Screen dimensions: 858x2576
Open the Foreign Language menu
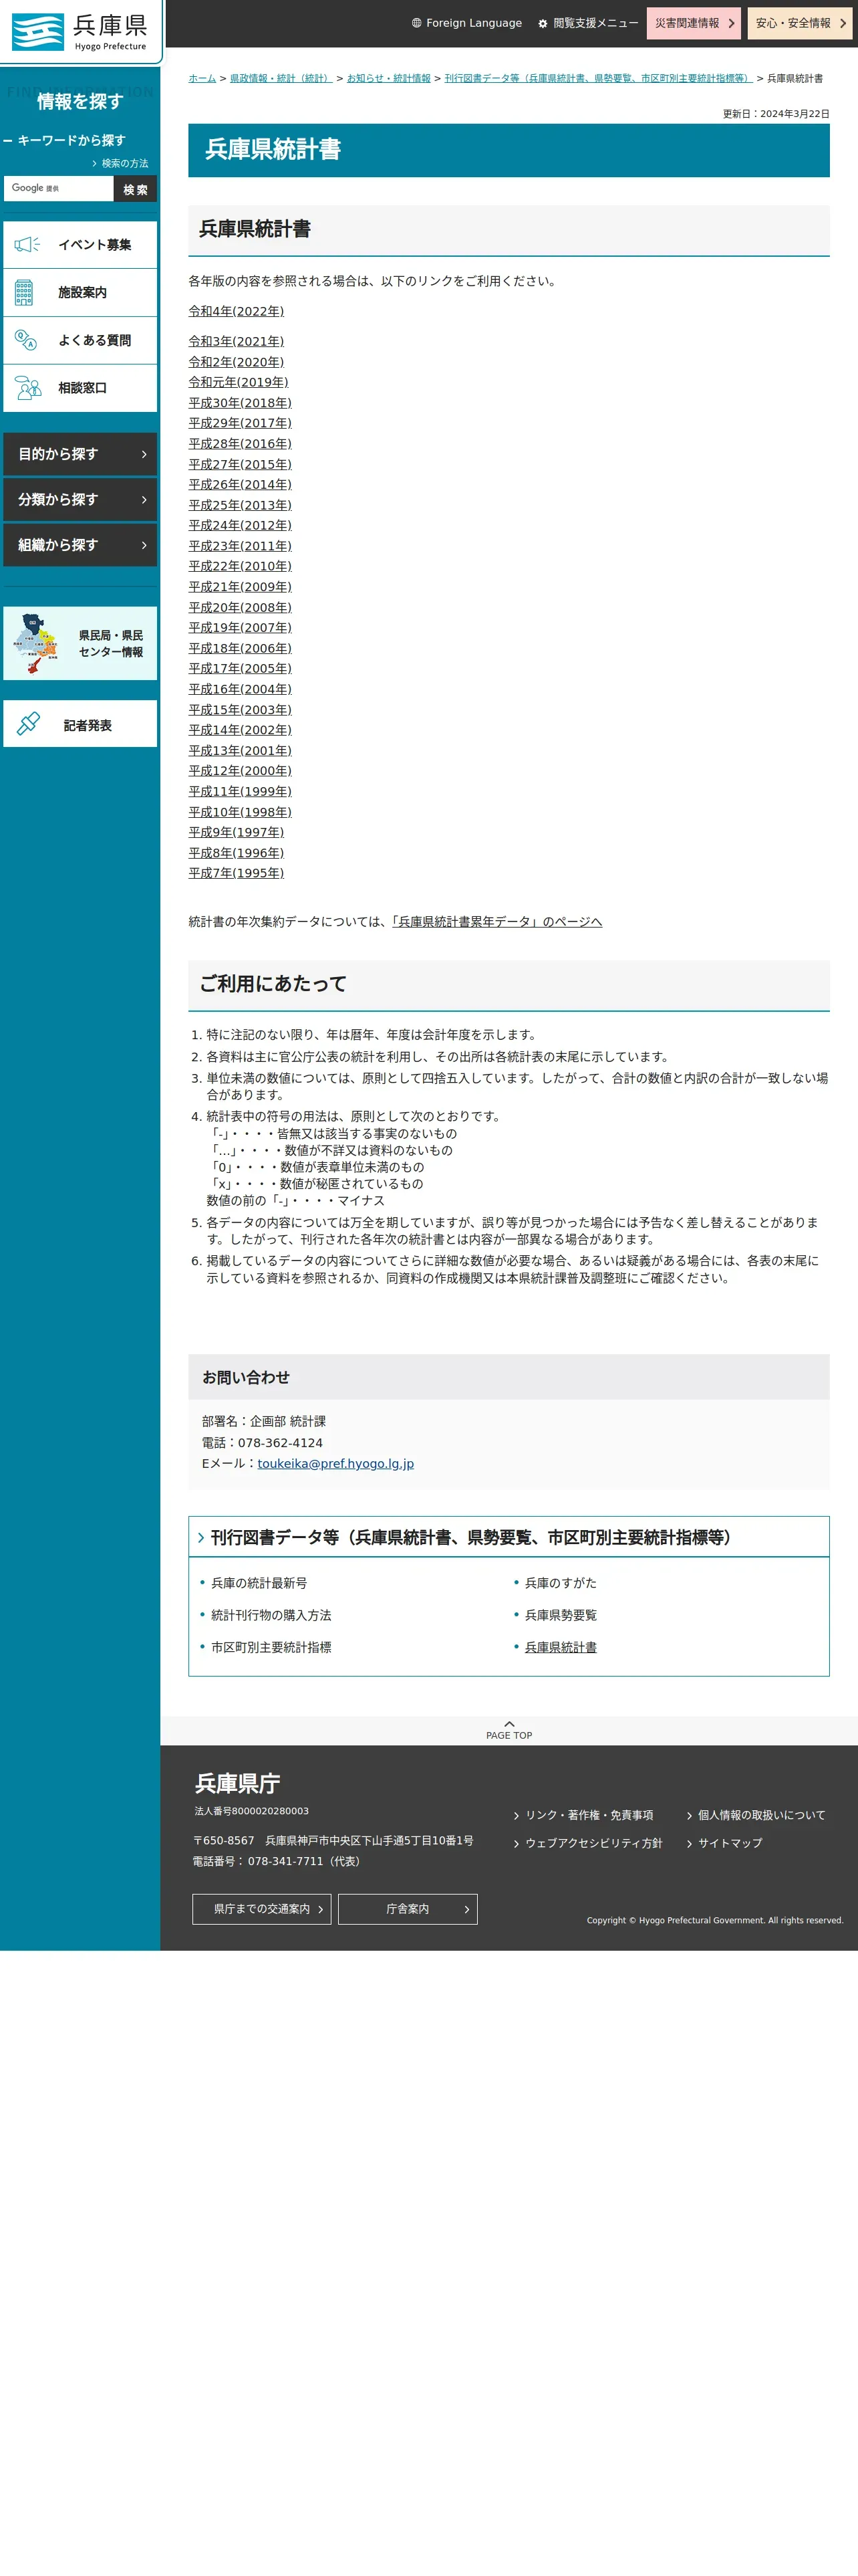(466, 23)
